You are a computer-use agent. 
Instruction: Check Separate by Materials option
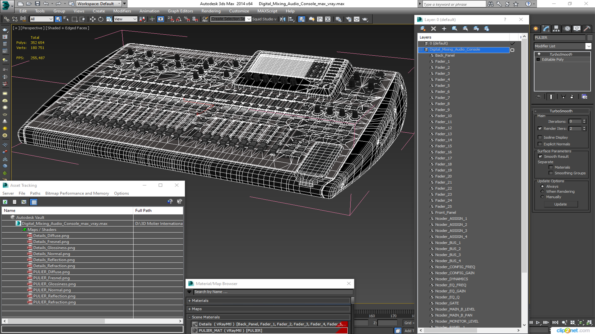tap(551, 167)
